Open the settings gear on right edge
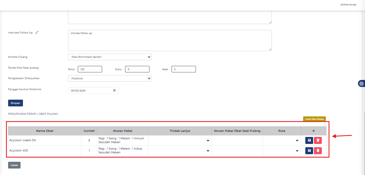Screen dimensions: 365x175 [x=361, y=84]
